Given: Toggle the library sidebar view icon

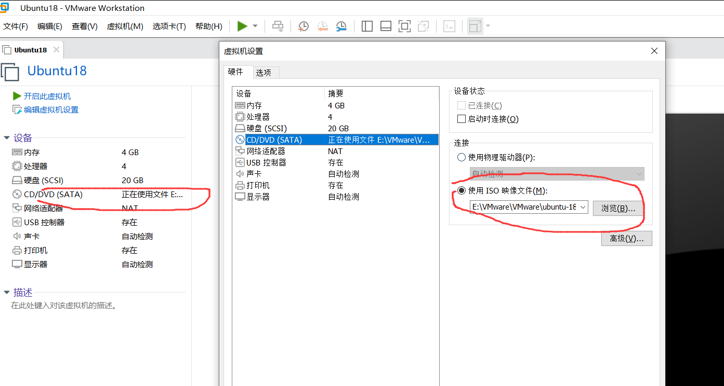Looking at the screenshot, I should [367, 26].
